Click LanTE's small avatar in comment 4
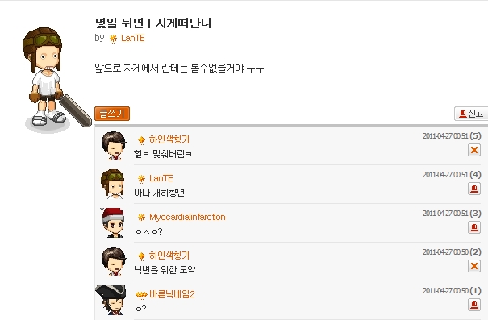 tap(113, 184)
